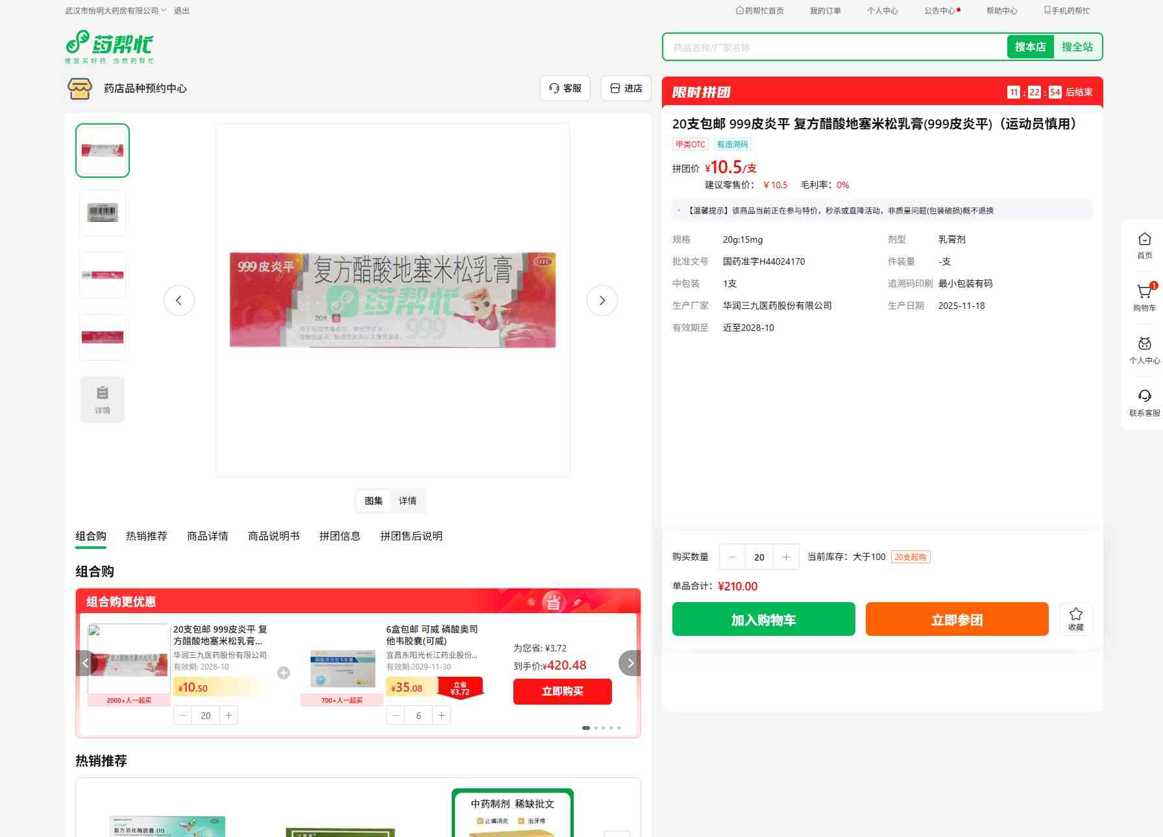
Task: Switch to 图集 gallery view
Action: [373, 501]
